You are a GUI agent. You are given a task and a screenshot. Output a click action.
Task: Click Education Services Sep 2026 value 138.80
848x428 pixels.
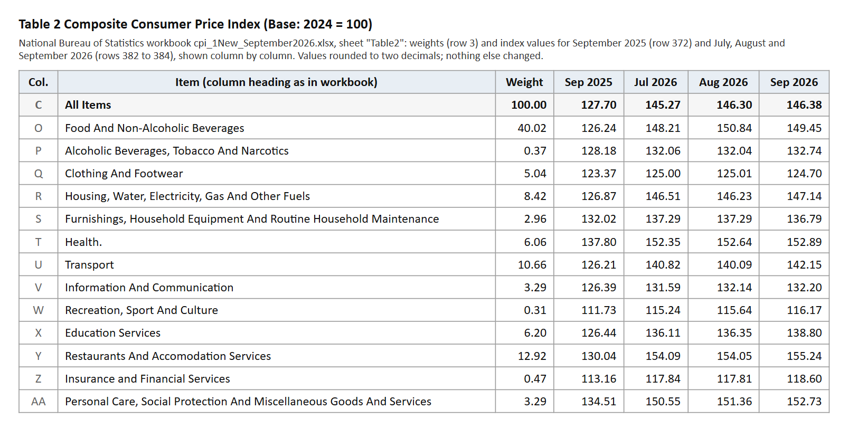click(804, 333)
